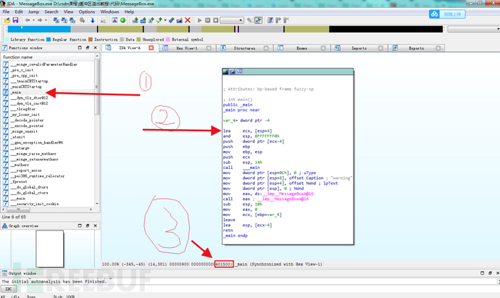Switch to the Structures tab

tap(244, 48)
